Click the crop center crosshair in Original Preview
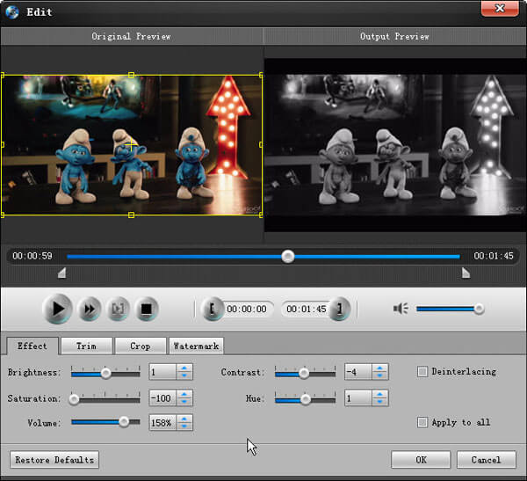 point(131,145)
